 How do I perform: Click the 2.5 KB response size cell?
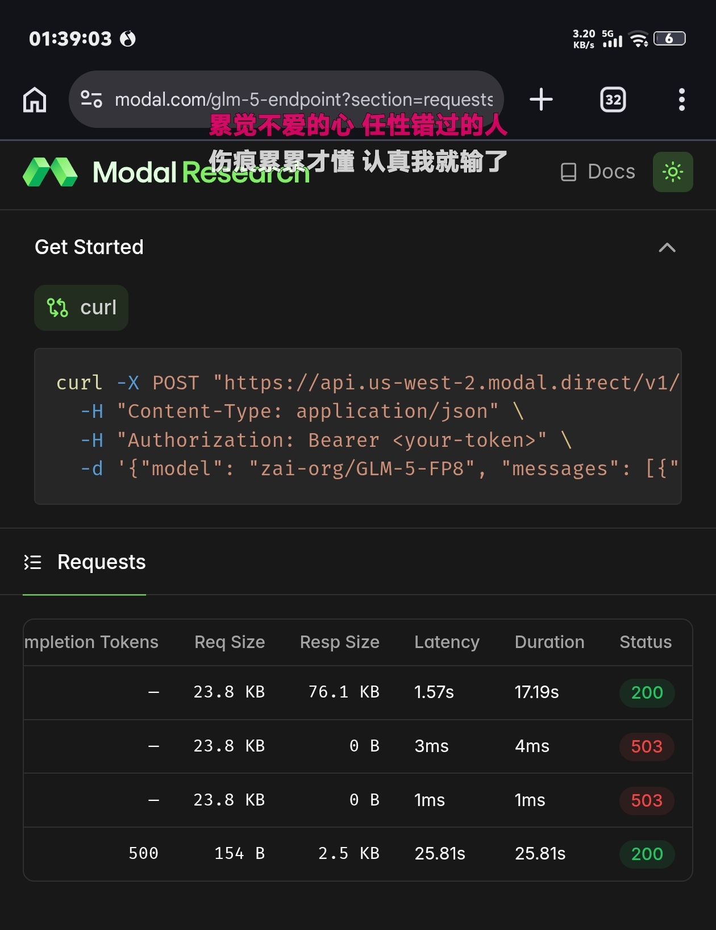[348, 853]
